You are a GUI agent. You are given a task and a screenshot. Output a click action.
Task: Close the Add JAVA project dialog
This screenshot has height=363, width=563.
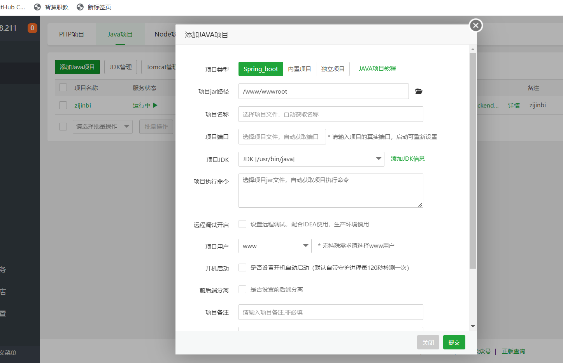pyautogui.click(x=475, y=26)
